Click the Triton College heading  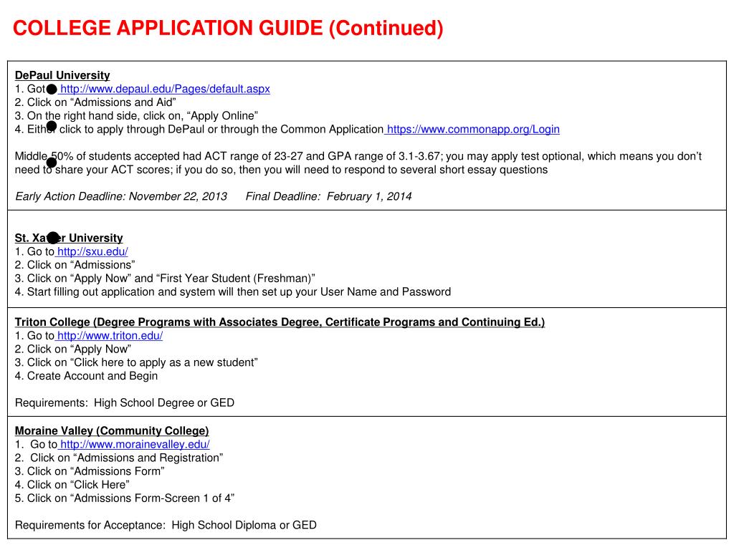coord(280,322)
